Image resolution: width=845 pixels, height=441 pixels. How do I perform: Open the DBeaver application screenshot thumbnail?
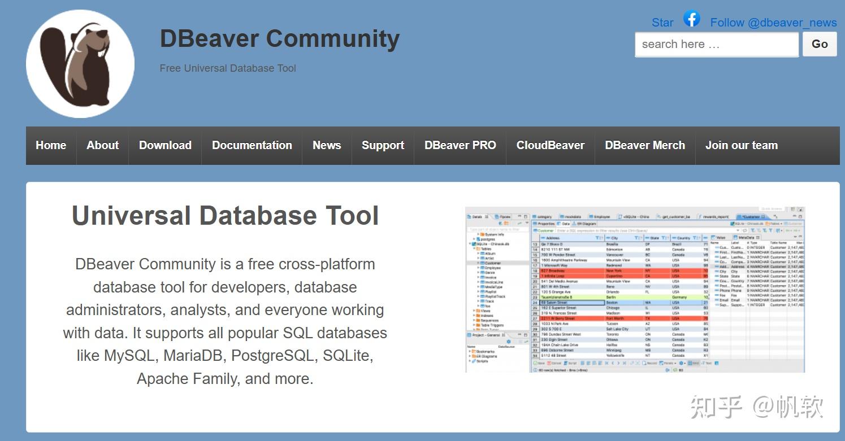pos(635,290)
